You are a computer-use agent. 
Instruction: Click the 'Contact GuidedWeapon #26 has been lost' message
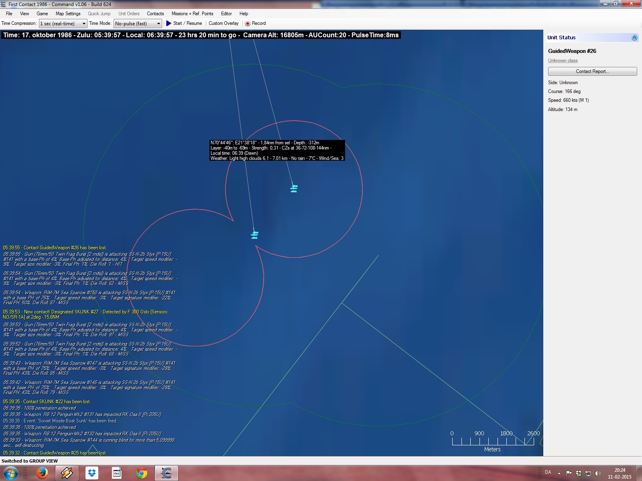click(x=55, y=248)
